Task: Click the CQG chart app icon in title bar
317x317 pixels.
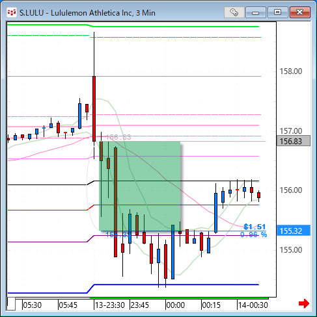Action: (x=11, y=12)
